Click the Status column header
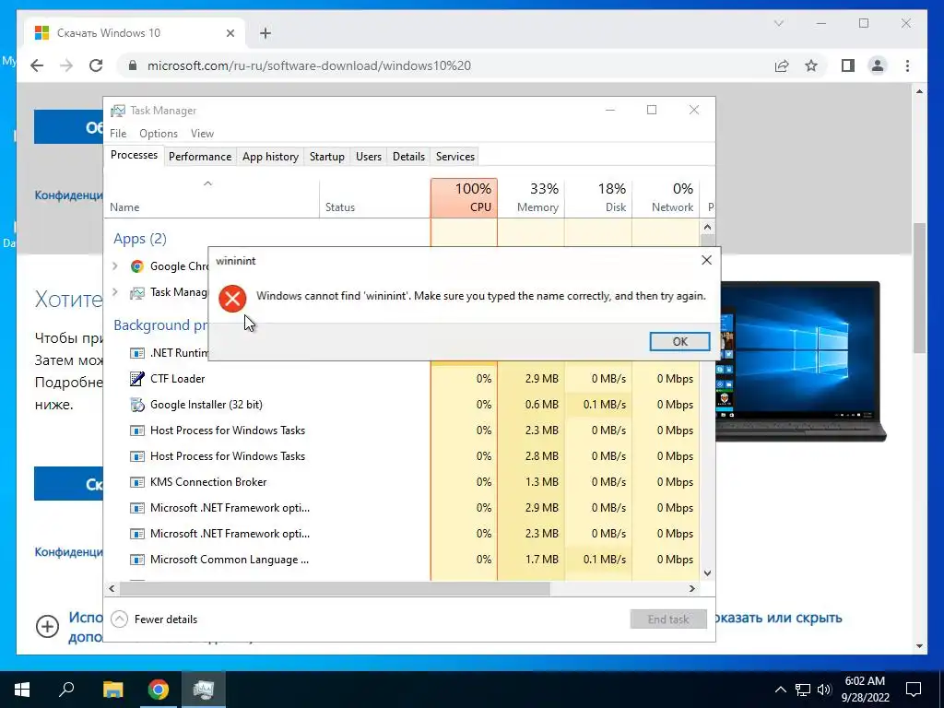 374,197
